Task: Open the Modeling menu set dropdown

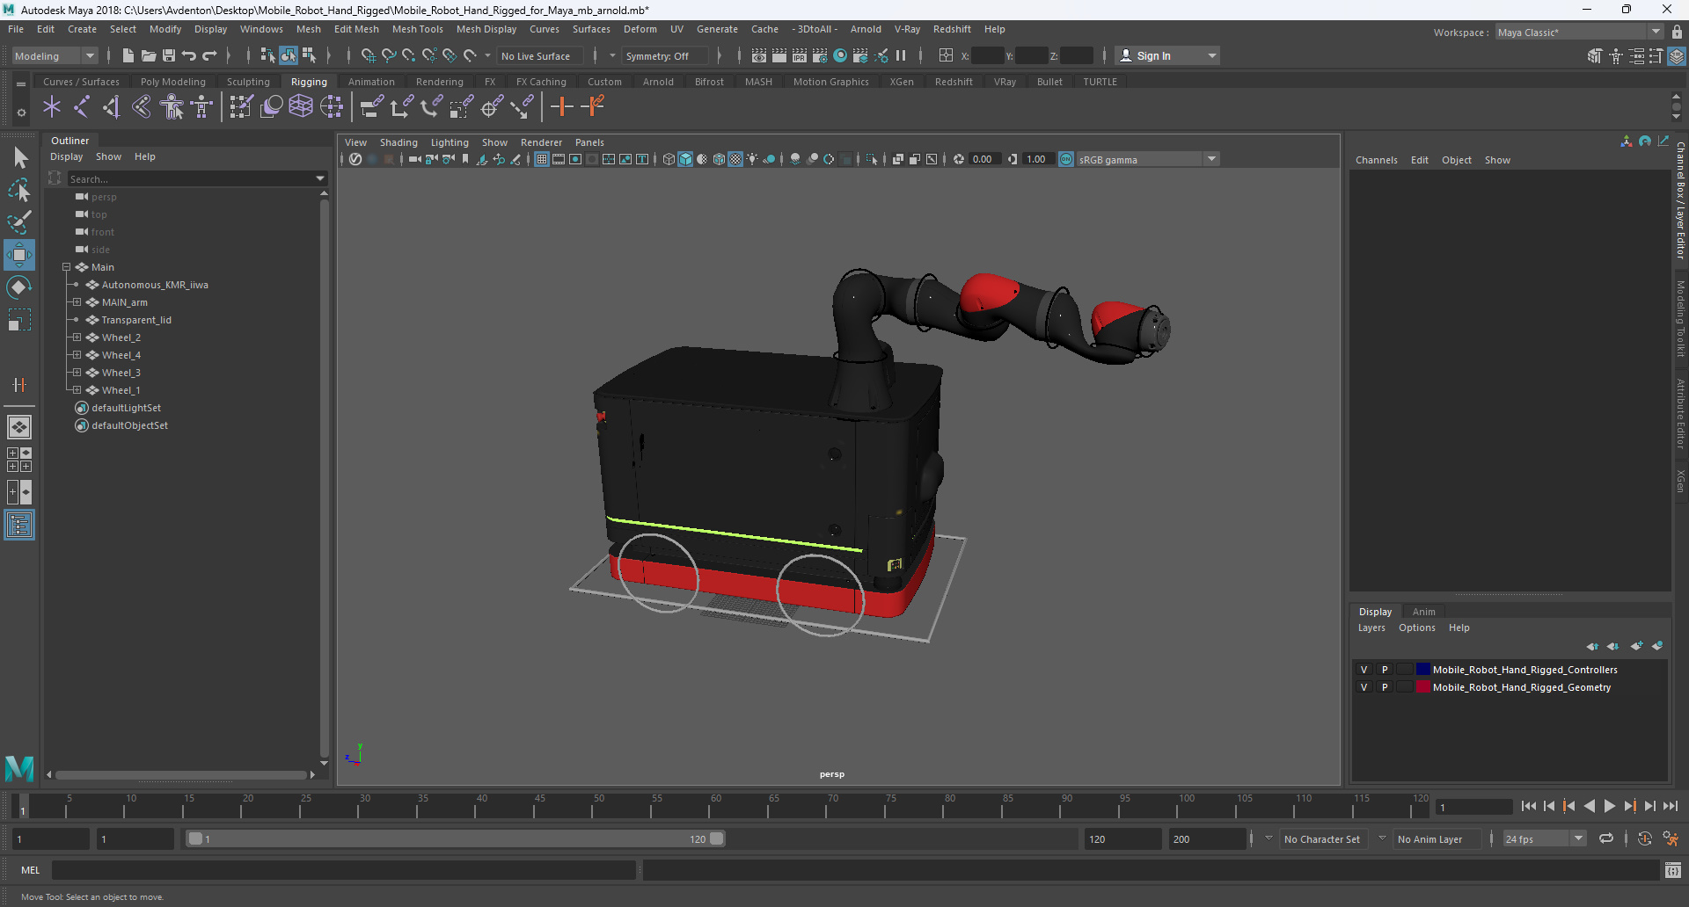Action: (x=55, y=55)
